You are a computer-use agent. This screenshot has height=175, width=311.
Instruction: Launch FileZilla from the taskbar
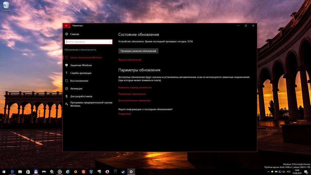[83, 172]
